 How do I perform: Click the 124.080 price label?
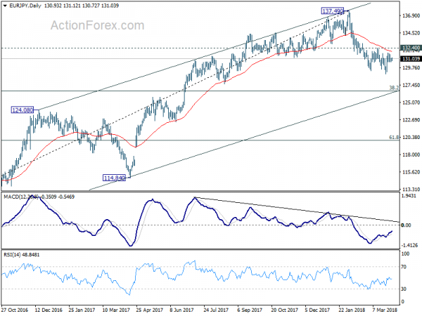pos(23,110)
